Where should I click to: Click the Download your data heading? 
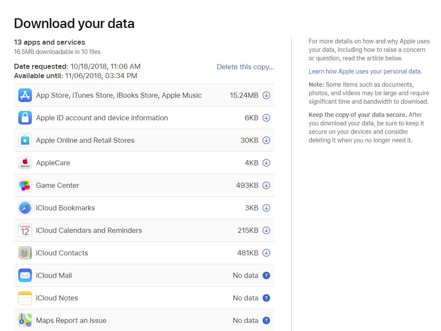point(74,24)
